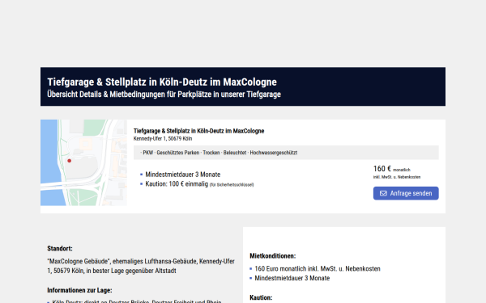Click 'Kaution: 100 € einmalig' bullet
This screenshot has height=303, width=486.
click(177, 184)
